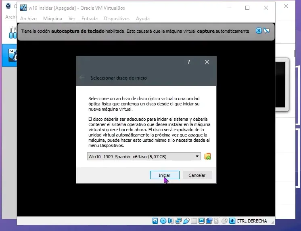Click the CTRL DERECHA host key indicator
Image resolution: width=301 pixels, height=231 pixels.
tap(251, 221)
